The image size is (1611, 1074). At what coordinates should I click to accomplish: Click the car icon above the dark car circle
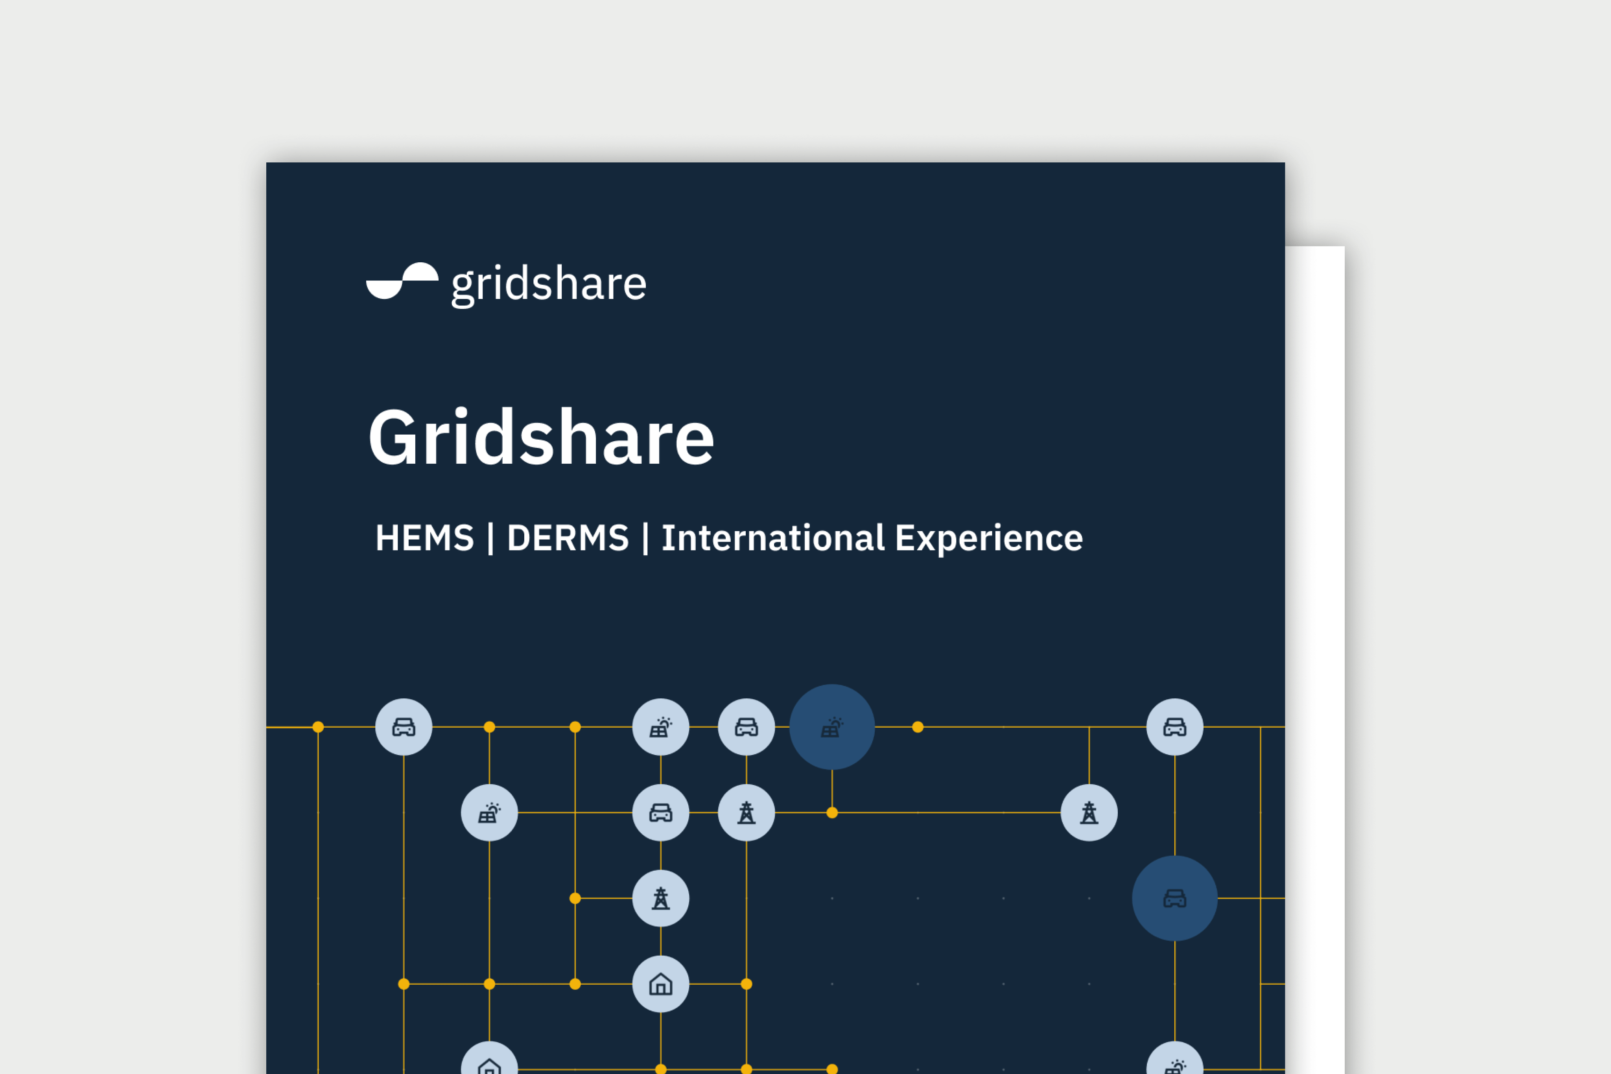click(x=1174, y=727)
